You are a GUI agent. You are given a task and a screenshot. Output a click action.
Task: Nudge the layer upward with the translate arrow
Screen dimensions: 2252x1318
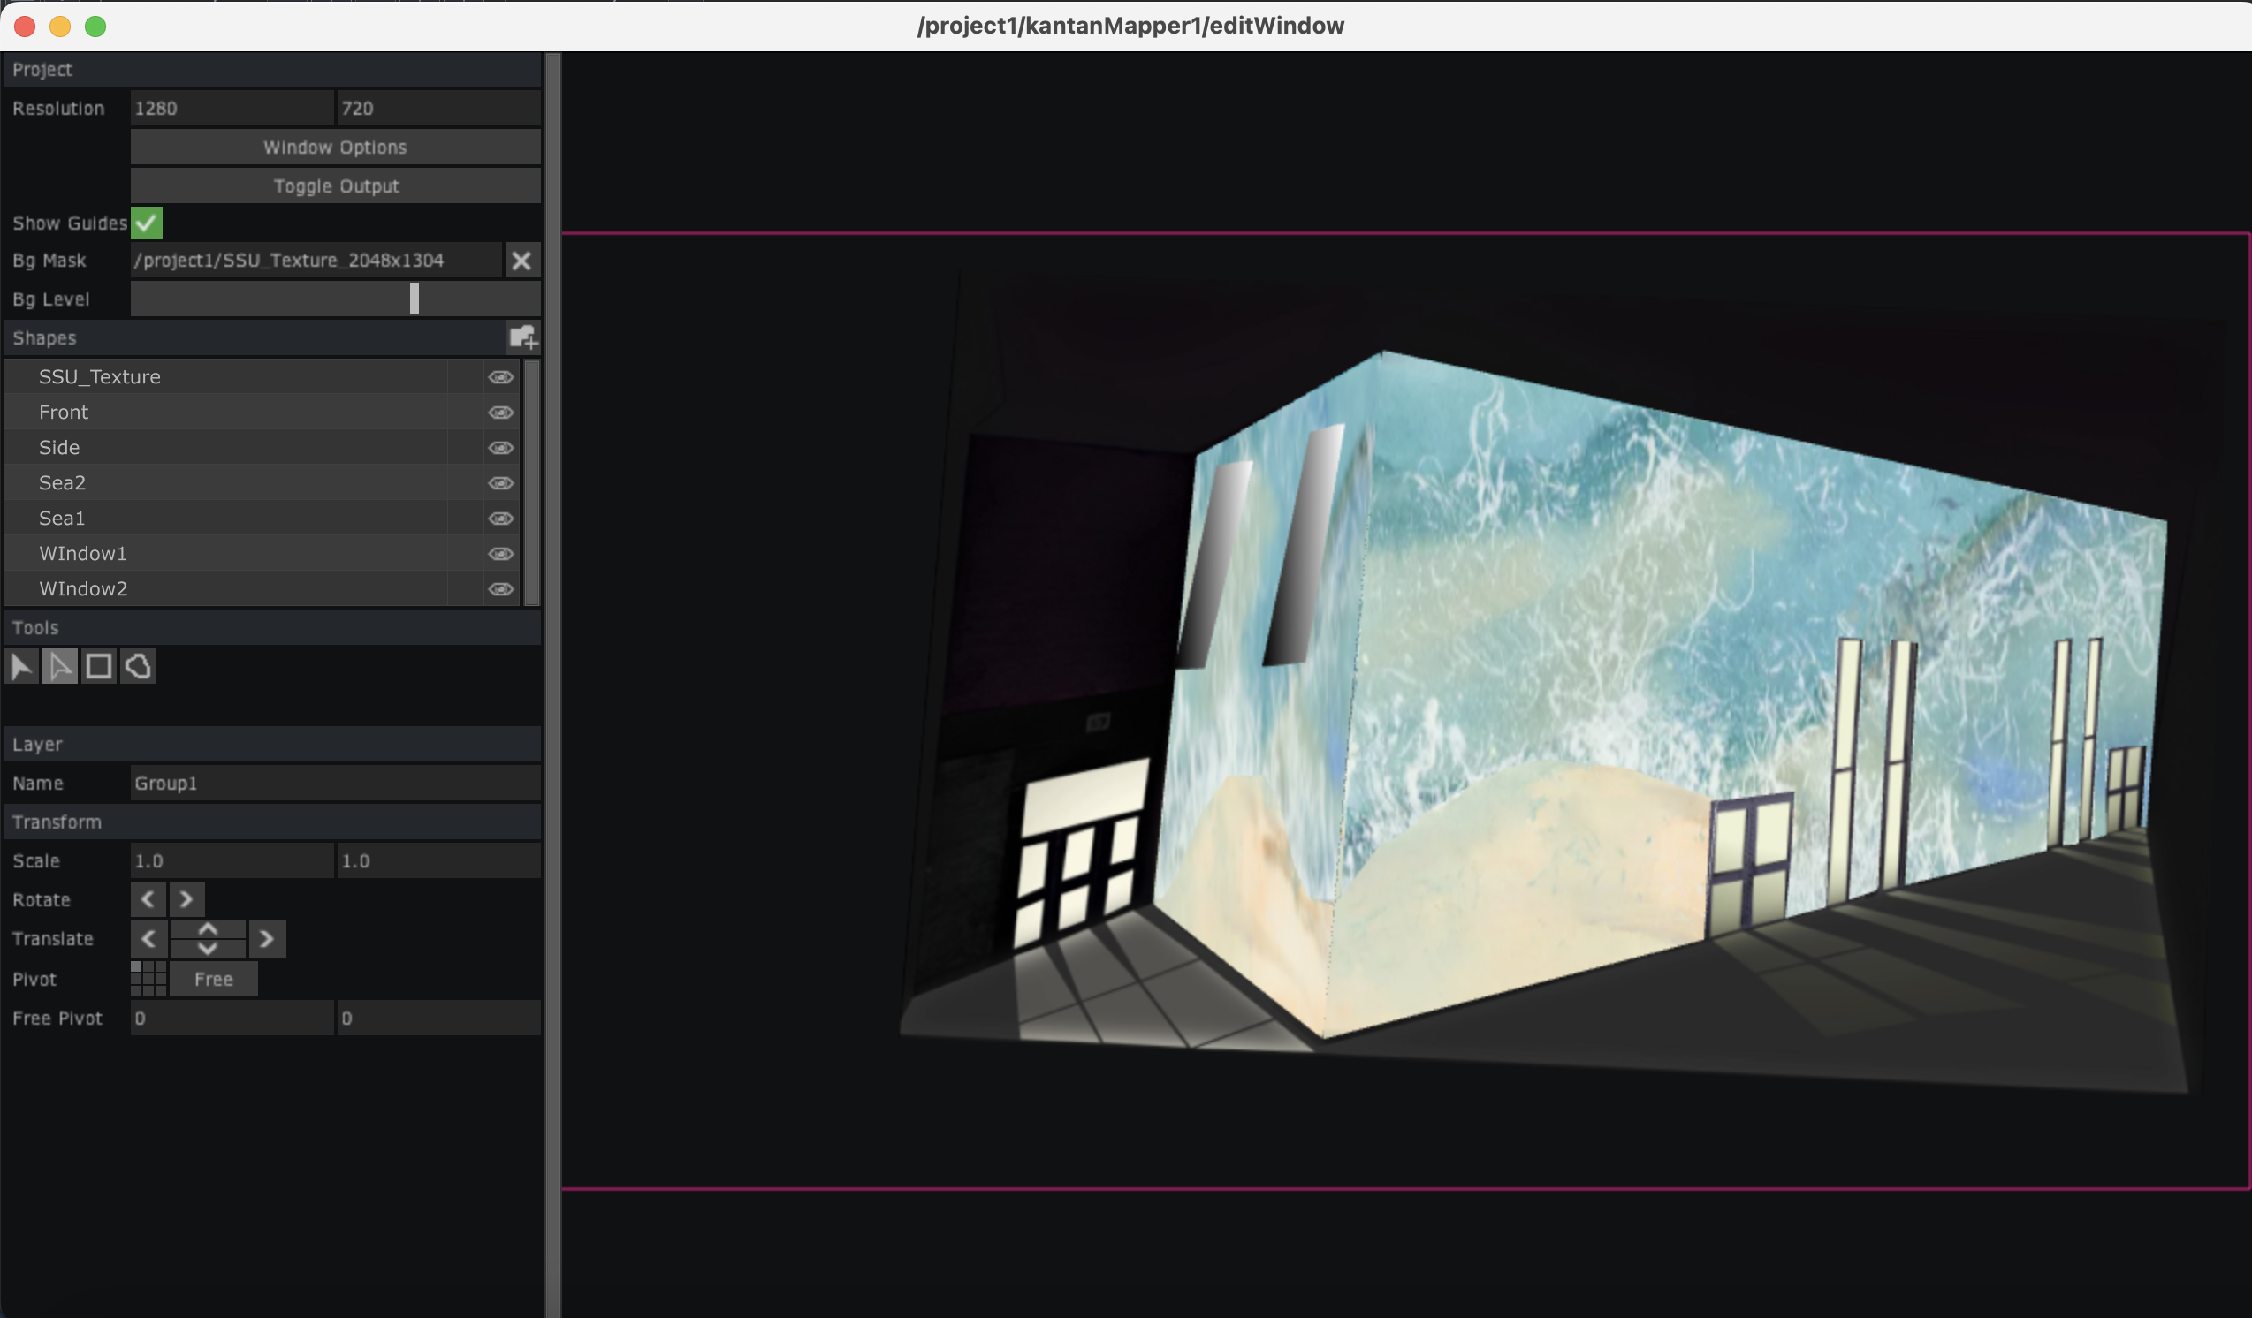pos(208,931)
